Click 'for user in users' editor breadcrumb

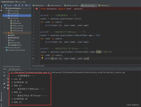(x=38, y=66)
